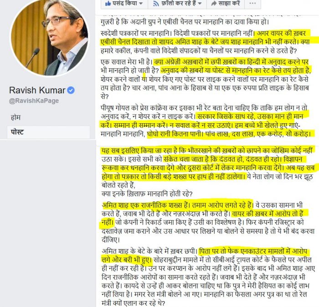The width and height of the screenshot is (319, 307).
Task: Click the blue verified badge beside Ravish Kumar
Action: point(71,90)
